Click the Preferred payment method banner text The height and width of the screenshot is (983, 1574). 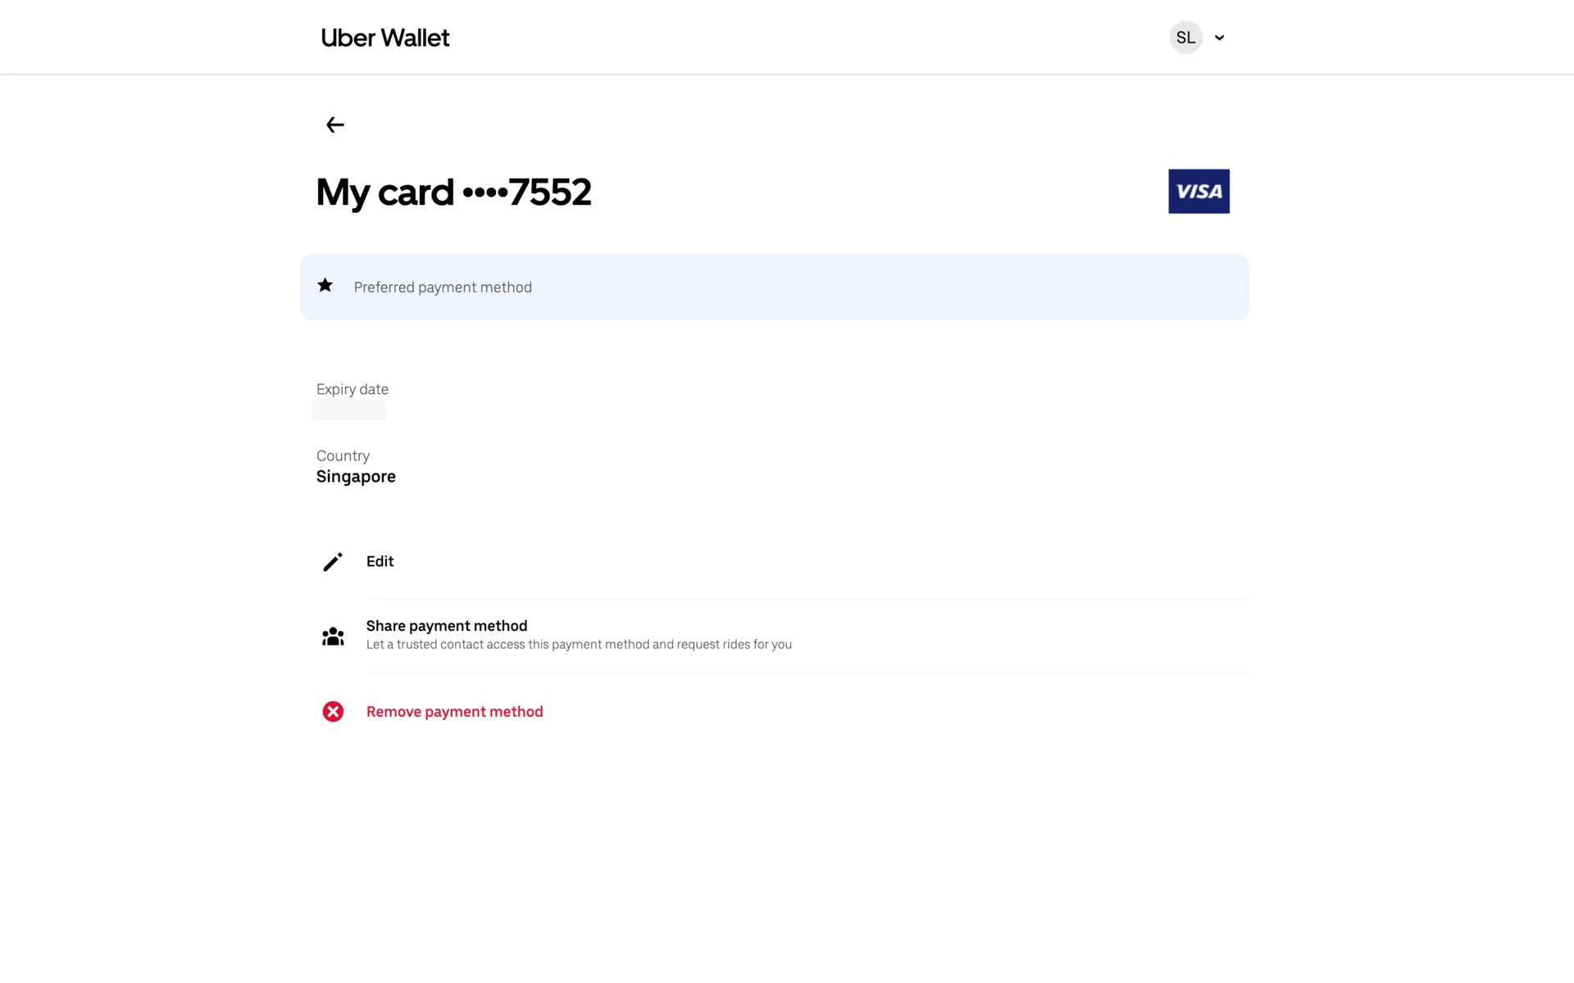(x=443, y=288)
